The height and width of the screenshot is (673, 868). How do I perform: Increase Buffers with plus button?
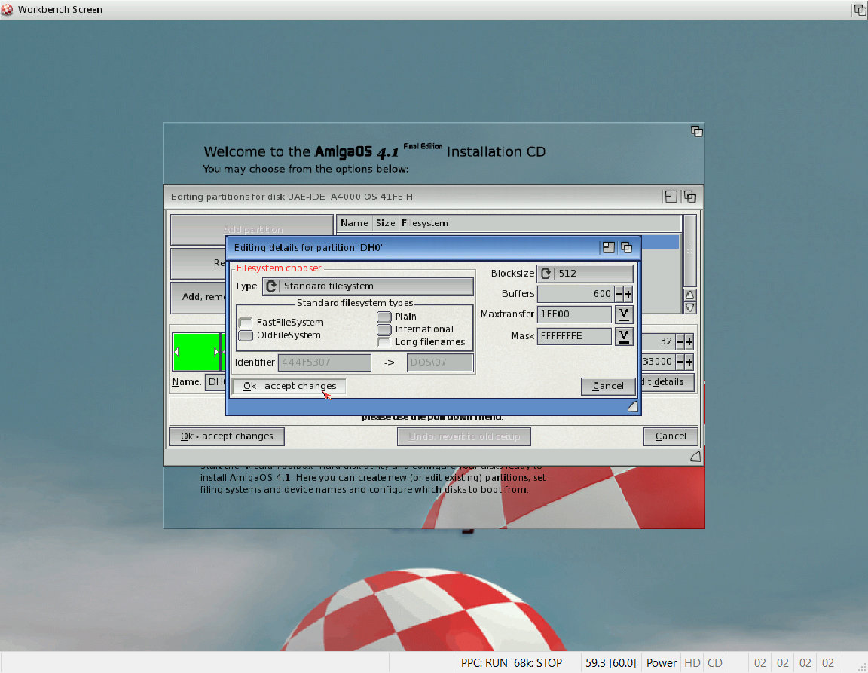point(628,294)
